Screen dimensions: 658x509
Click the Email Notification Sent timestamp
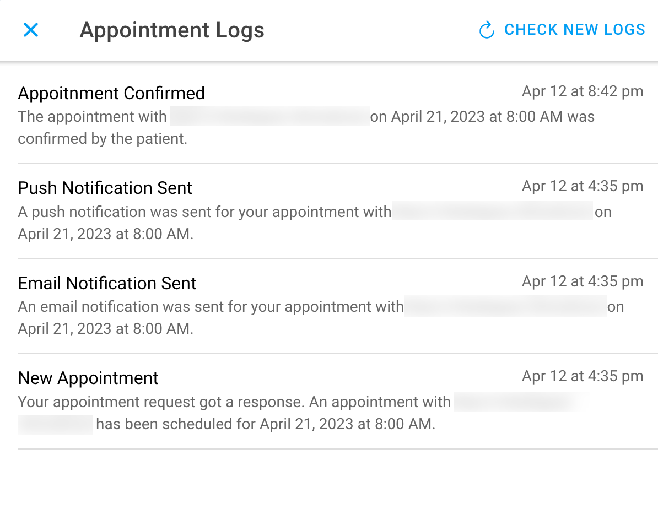pos(583,281)
